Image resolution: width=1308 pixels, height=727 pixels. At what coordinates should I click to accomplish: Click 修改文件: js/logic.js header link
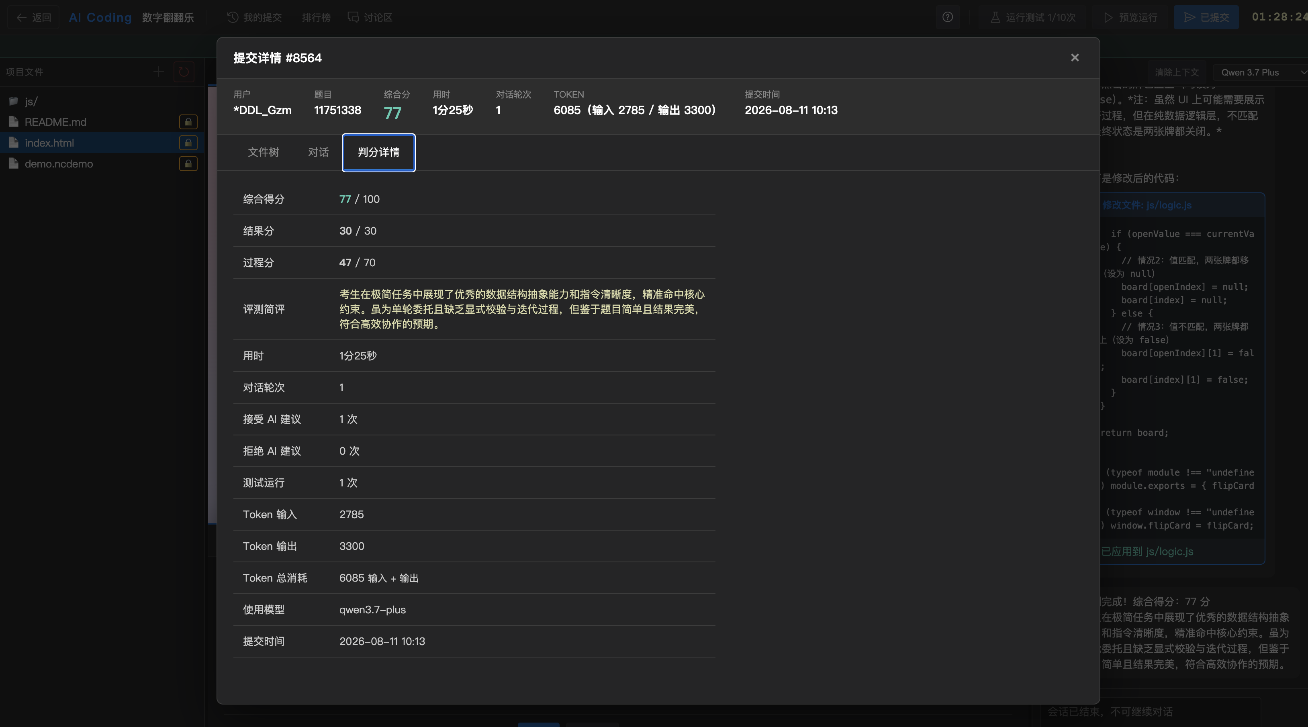click(1147, 205)
